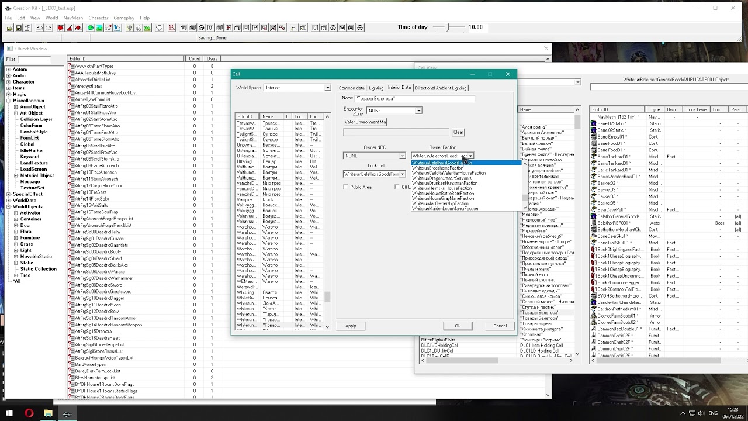748x421 pixels.
Task: Select WhiterunBreezhomeFaction in the list
Action: 438,168
